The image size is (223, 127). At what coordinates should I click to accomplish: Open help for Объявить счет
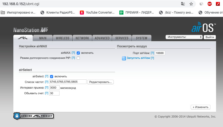point(47,93)
